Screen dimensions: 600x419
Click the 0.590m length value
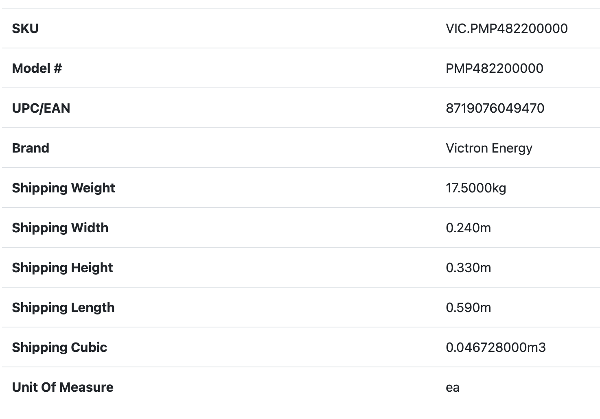click(468, 308)
